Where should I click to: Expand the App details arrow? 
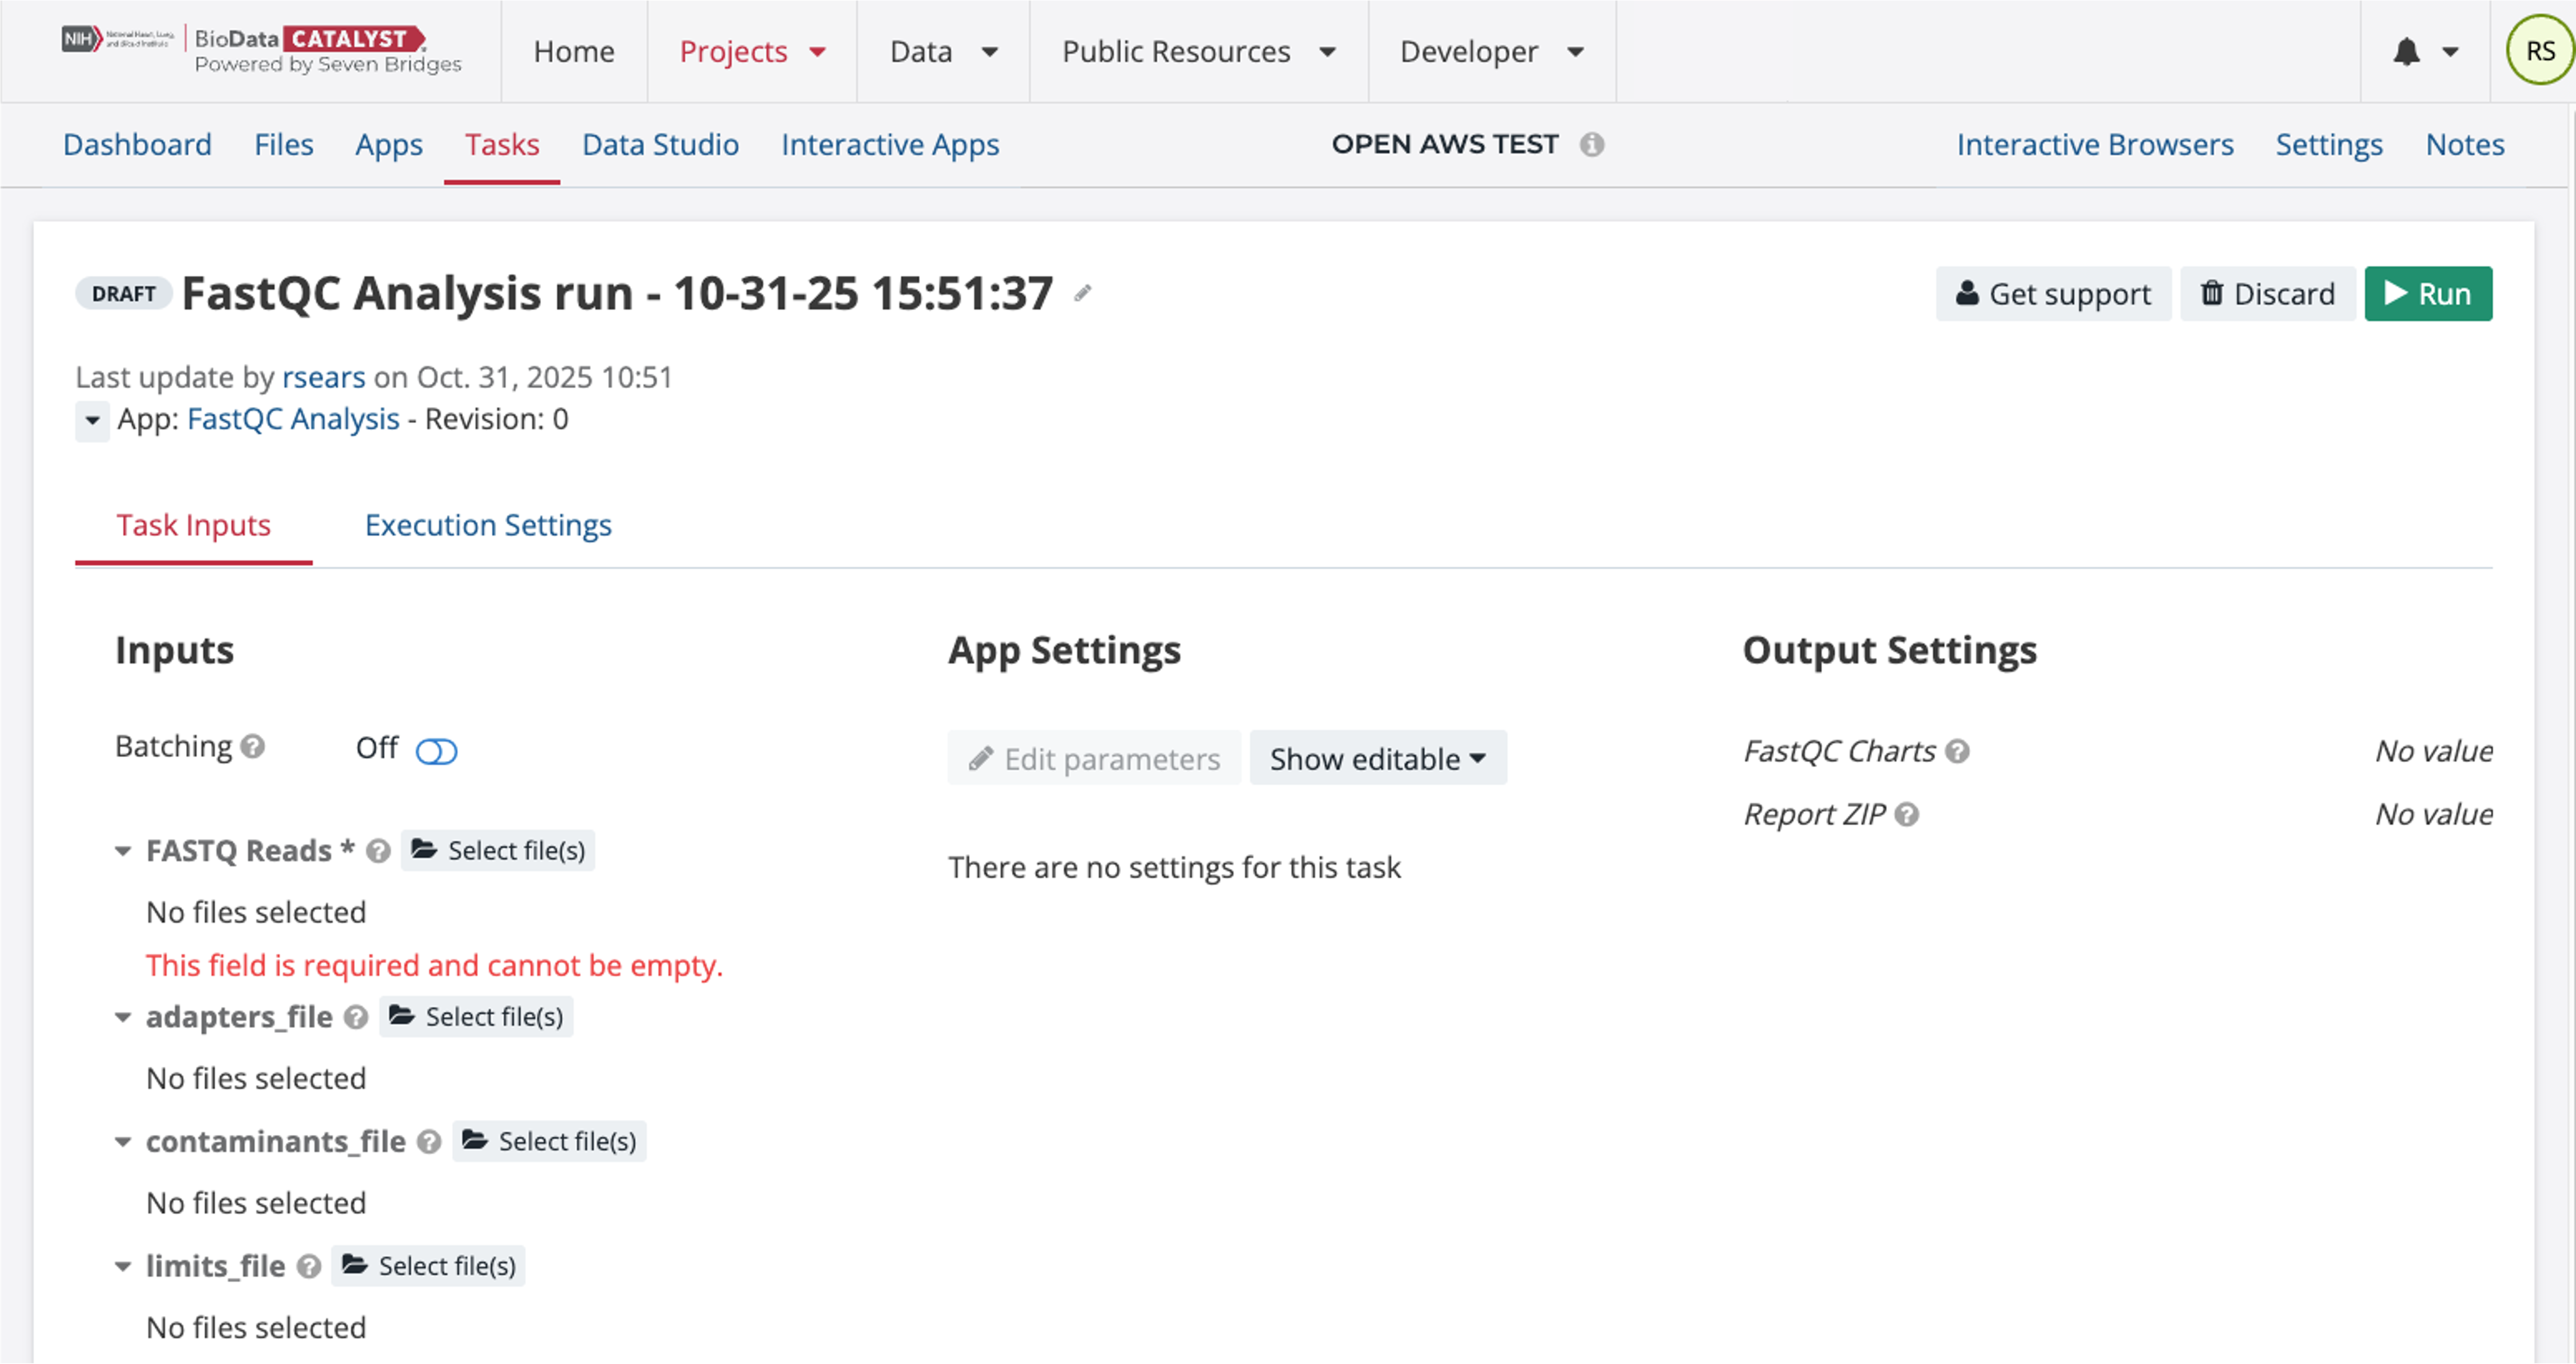[92, 420]
